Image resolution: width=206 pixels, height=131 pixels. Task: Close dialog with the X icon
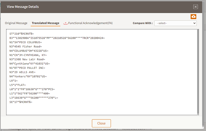pos(195,7)
